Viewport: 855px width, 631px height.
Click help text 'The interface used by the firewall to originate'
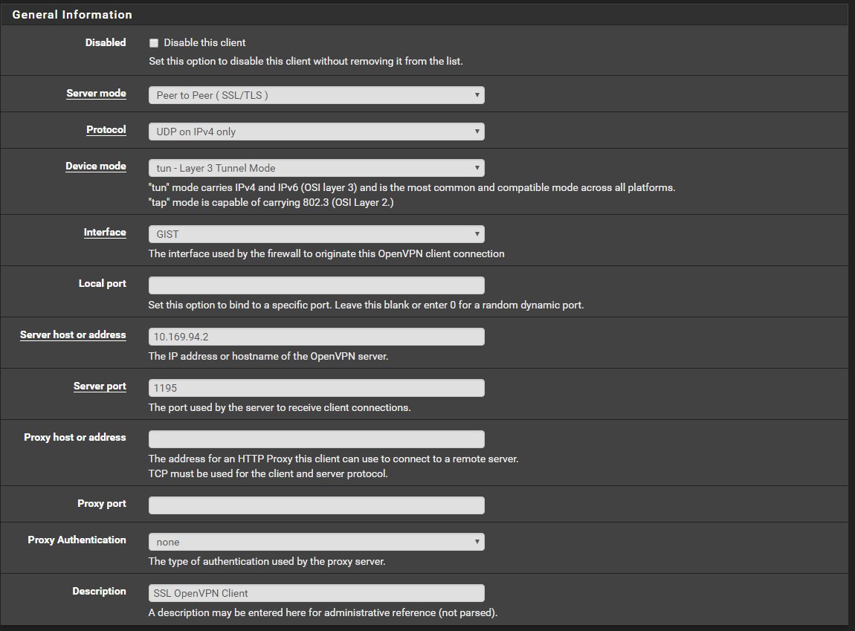pos(326,254)
